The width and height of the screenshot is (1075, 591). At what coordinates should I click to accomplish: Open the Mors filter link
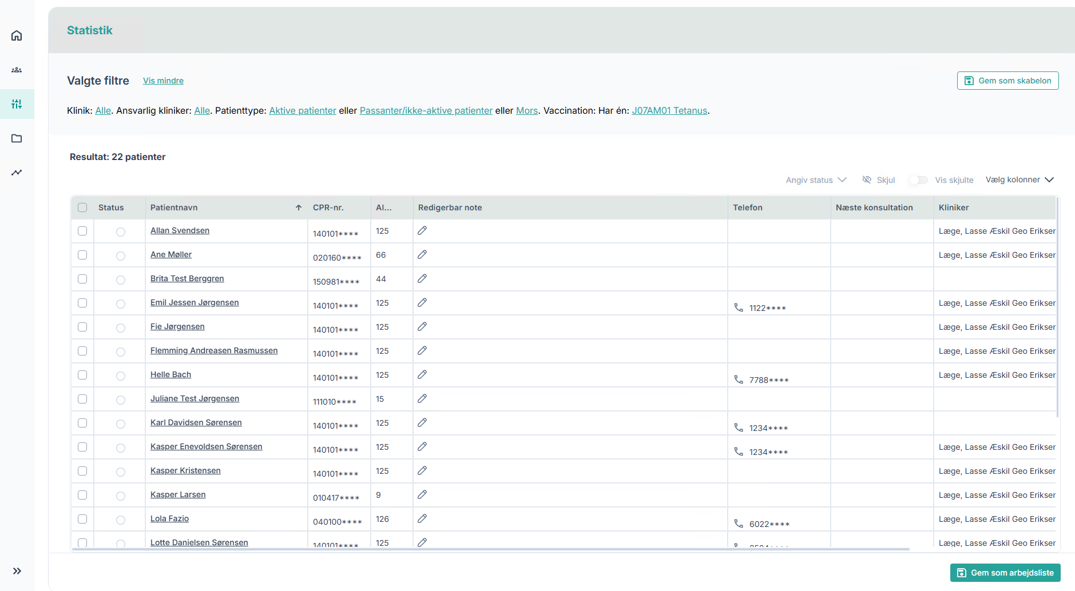(x=527, y=110)
